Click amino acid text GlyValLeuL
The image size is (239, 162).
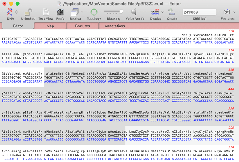pyautogui.click(x=11, y=73)
